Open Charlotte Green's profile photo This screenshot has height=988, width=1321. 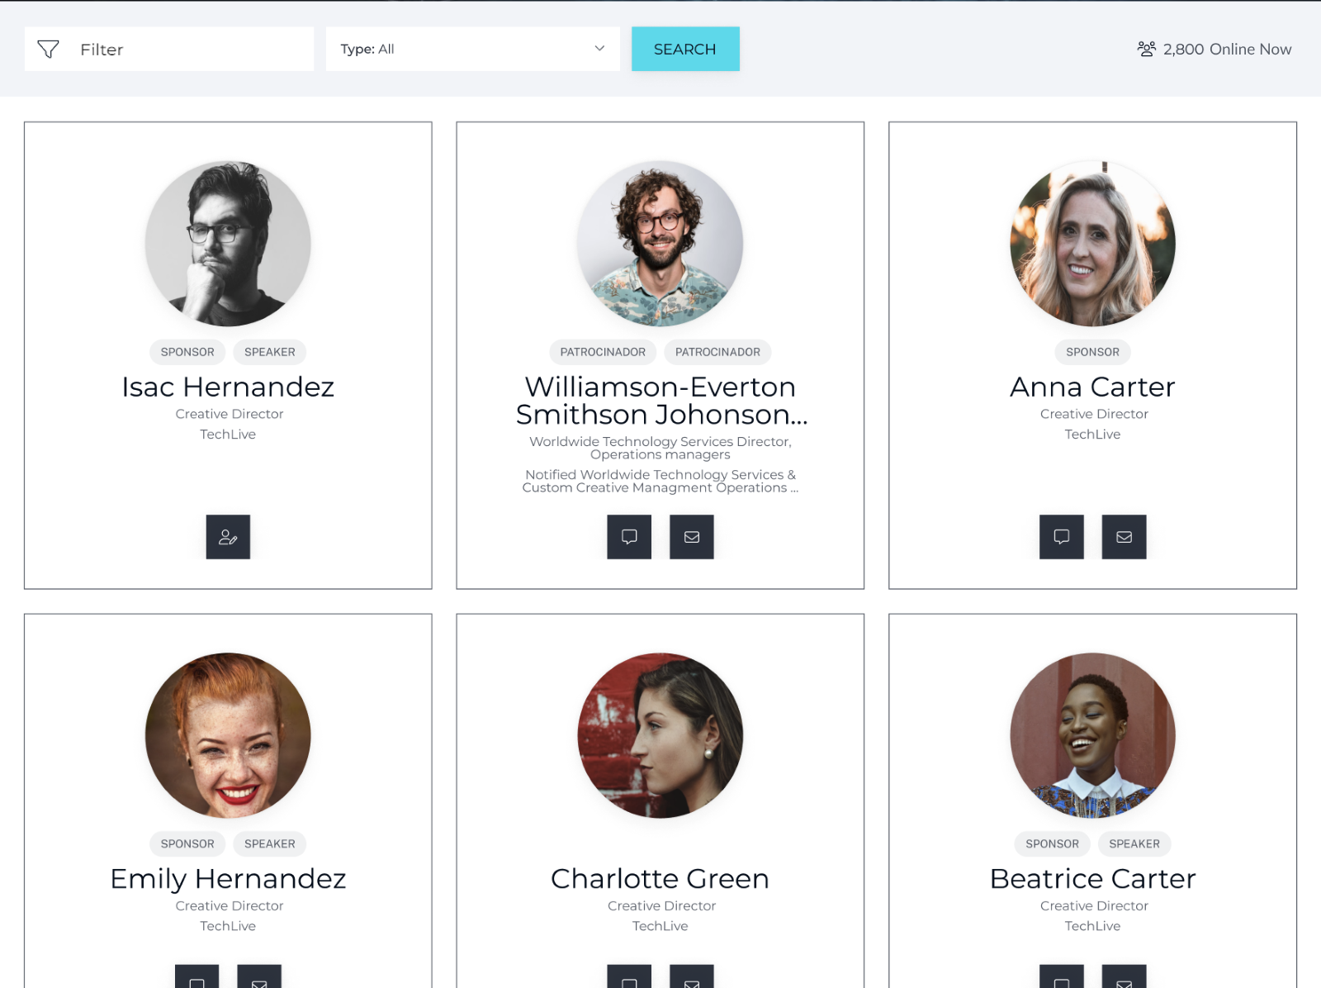[x=660, y=735]
